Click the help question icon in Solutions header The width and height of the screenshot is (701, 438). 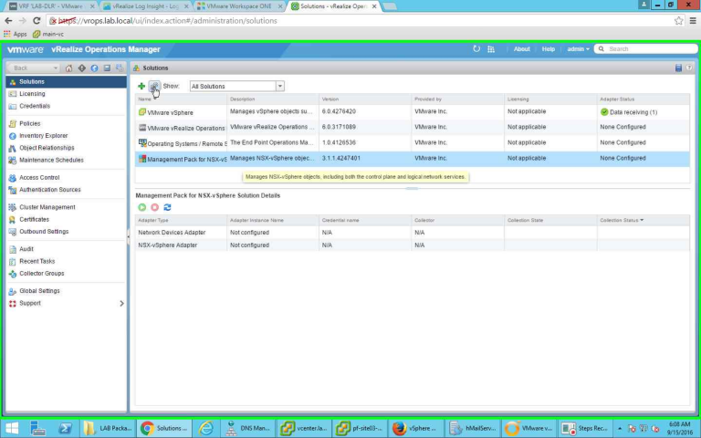[689, 68]
